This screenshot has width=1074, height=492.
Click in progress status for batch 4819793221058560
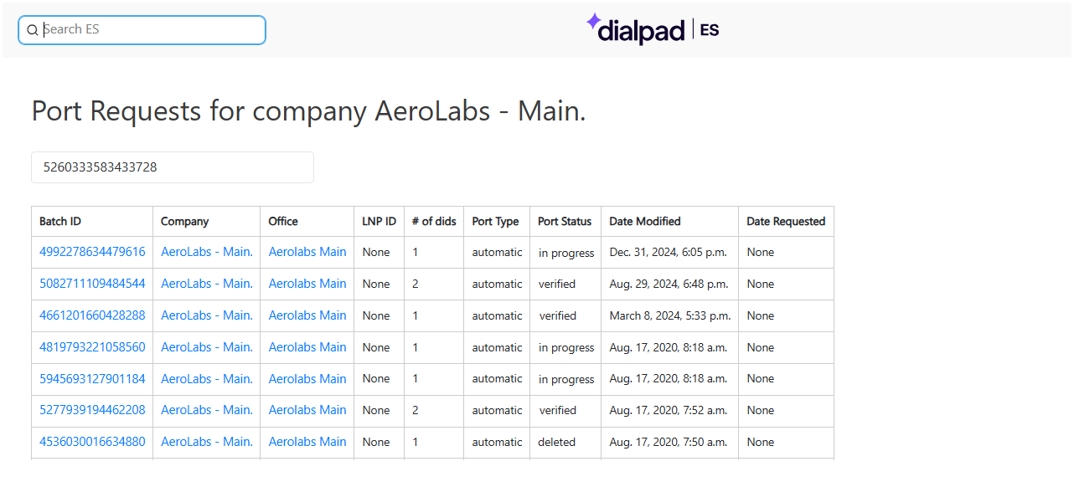[566, 347]
